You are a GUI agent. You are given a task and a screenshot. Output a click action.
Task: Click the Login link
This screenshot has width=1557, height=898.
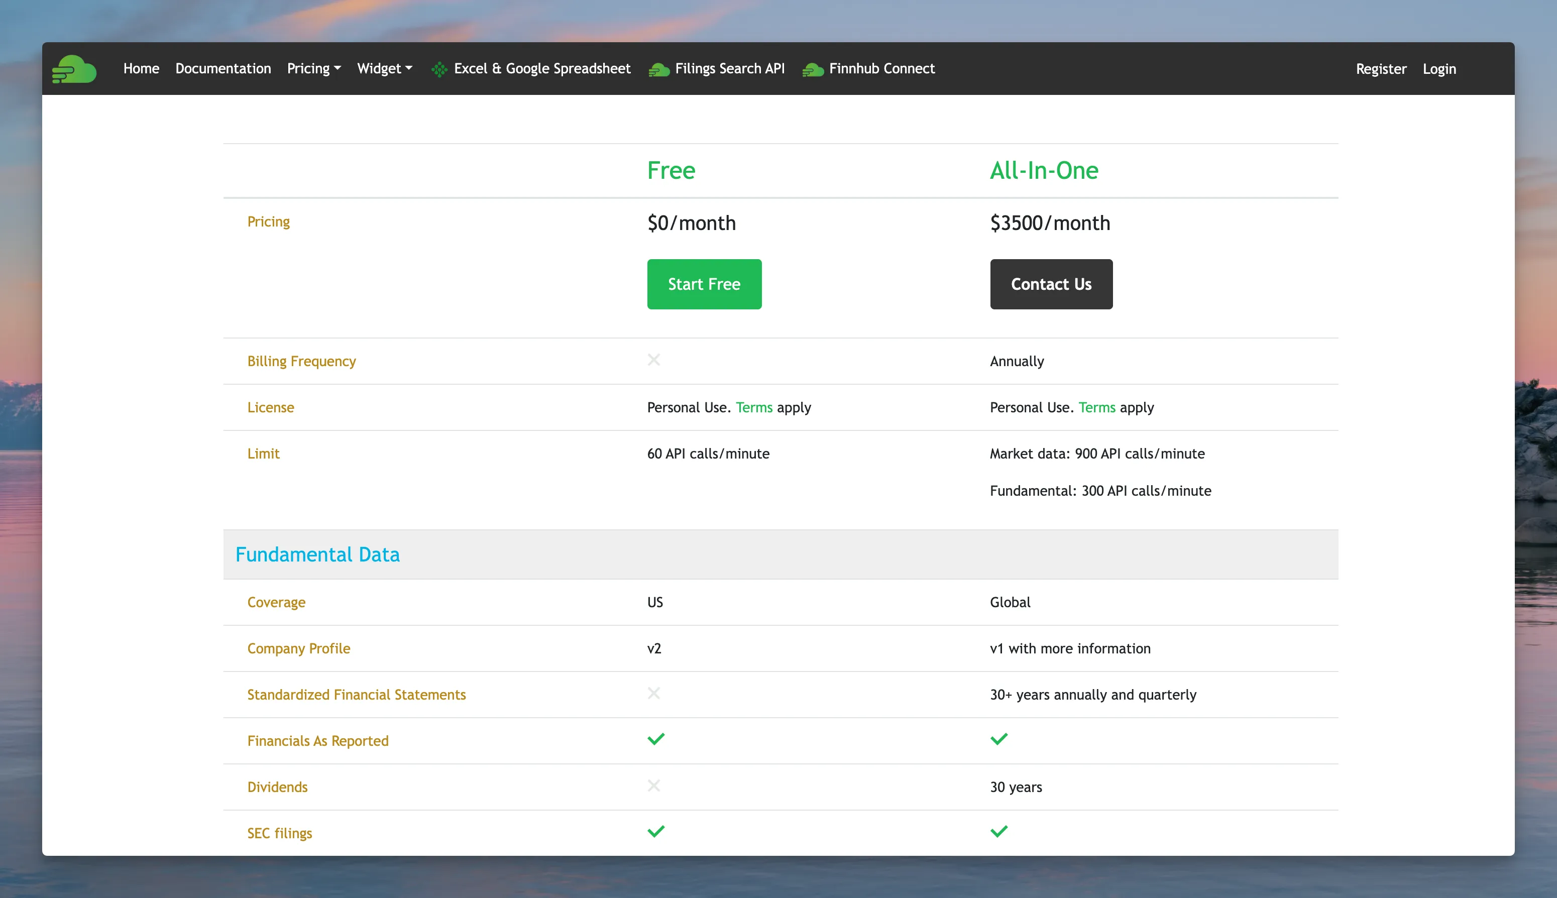1439,69
